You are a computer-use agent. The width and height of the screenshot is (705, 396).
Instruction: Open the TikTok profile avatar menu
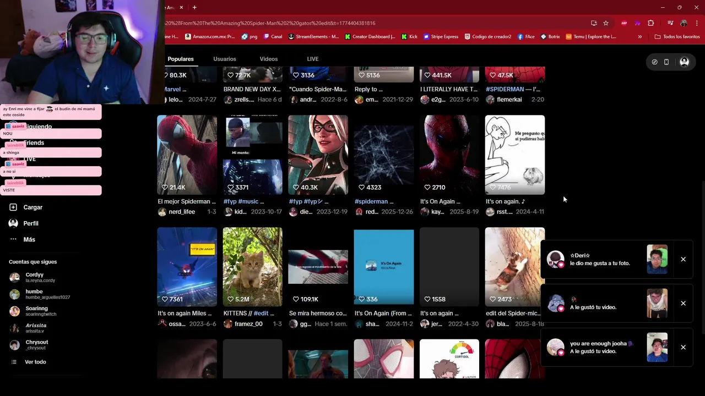click(x=684, y=62)
